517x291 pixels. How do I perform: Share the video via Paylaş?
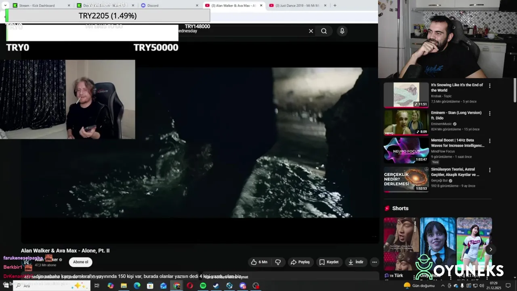(300, 262)
